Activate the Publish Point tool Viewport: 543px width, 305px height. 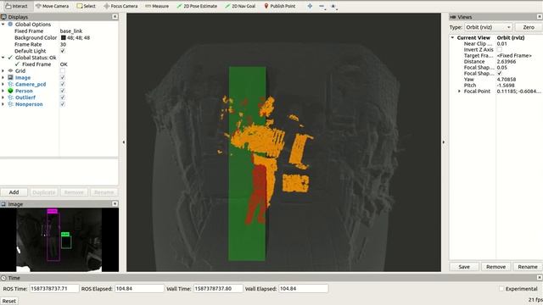(279, 6)
